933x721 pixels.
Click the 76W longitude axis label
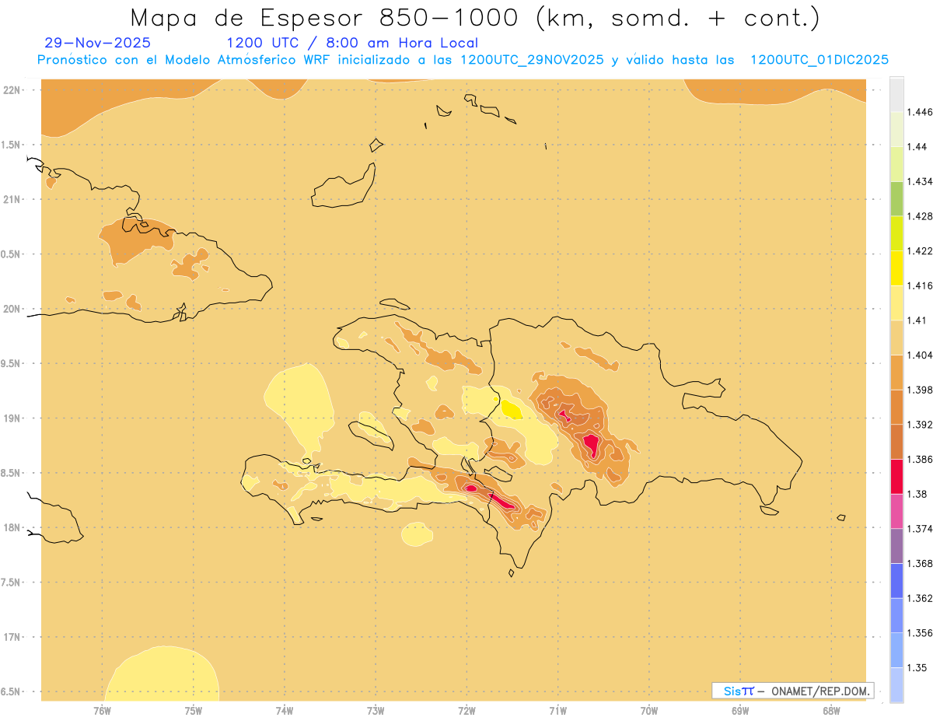[x=102, y=711]
